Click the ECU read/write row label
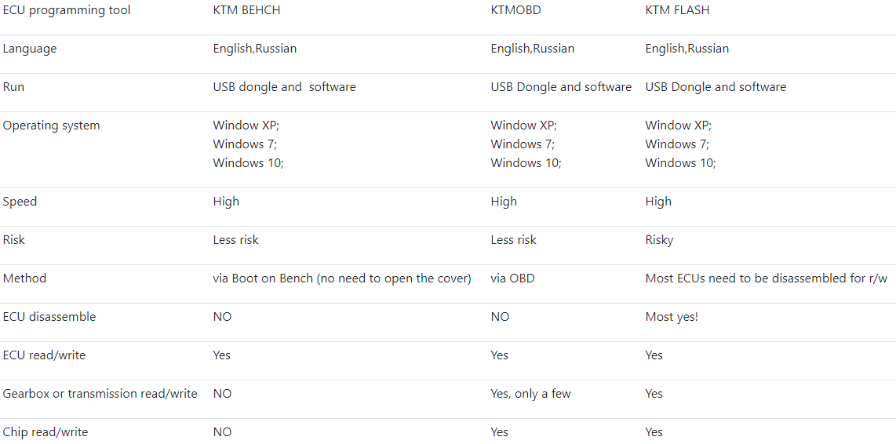 [x=44, y=355]
